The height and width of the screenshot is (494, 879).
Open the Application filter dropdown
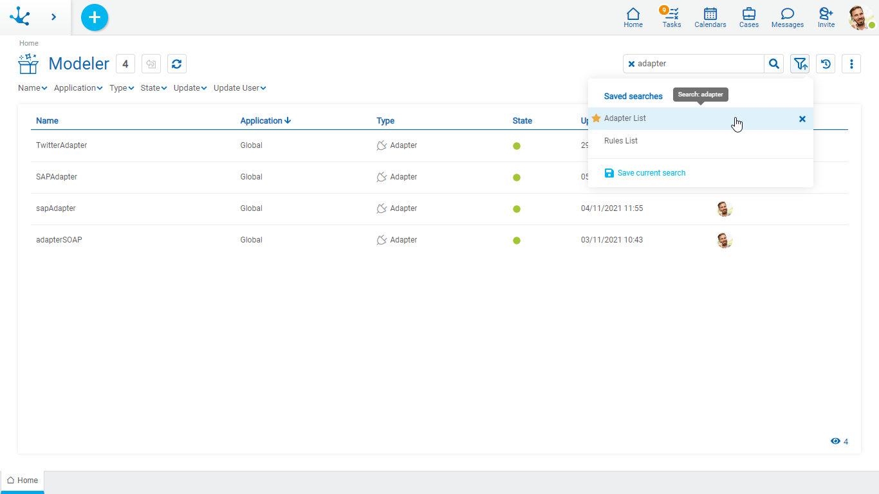pyautogui.click(x=79, y=88)
